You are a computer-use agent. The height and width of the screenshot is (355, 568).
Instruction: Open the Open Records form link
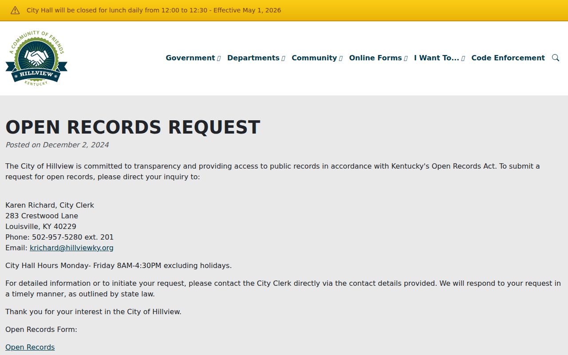[30, 347]
